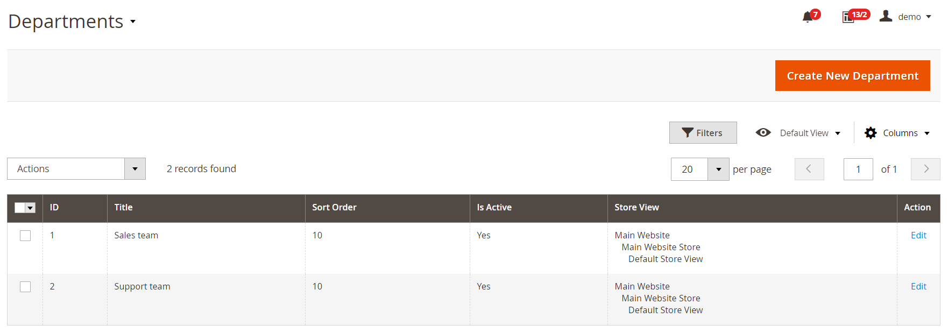Go to the next page arrow
Image resolution: width=948 pixels, height=332 pixels.
(925, 169)
